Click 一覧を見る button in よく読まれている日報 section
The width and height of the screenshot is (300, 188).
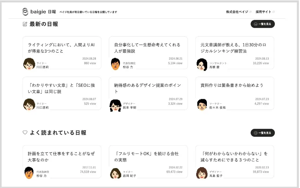[x=262, y=133]
